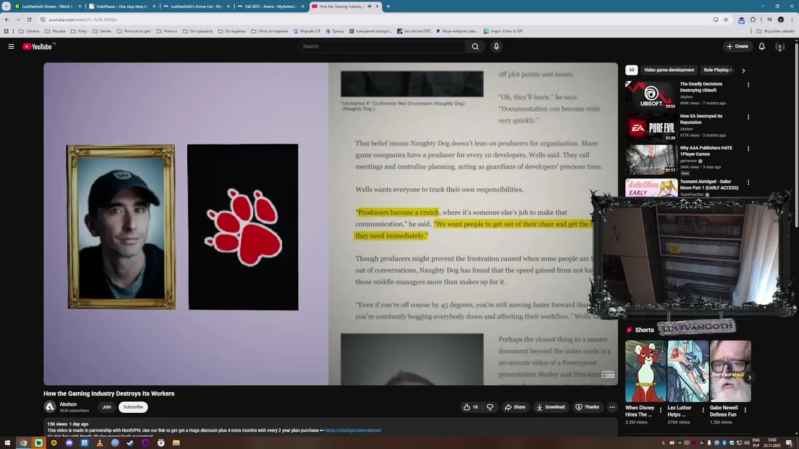Like the video with thumbs-up
799x449 pixels.
(x=471, y=407)
